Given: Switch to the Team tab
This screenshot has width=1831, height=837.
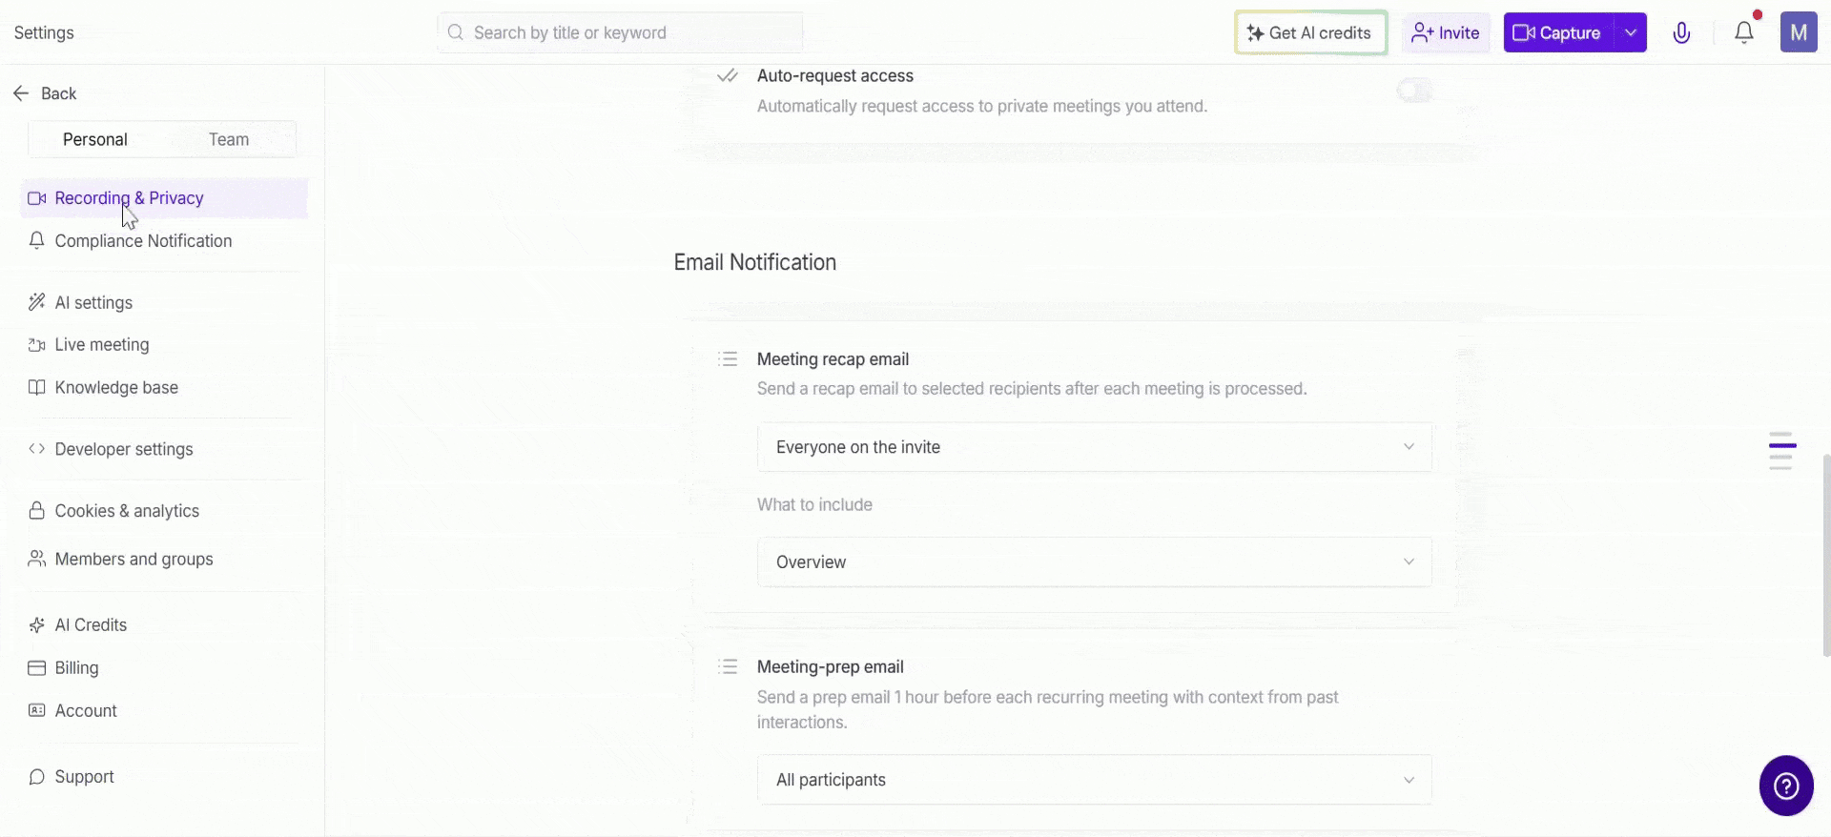Looking at the screenshot, I should 229,139.
